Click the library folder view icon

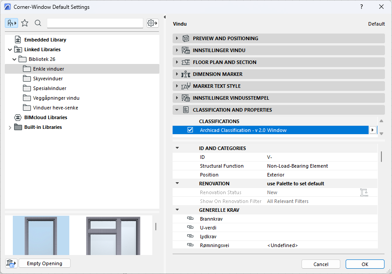click(x=11, y=23)
